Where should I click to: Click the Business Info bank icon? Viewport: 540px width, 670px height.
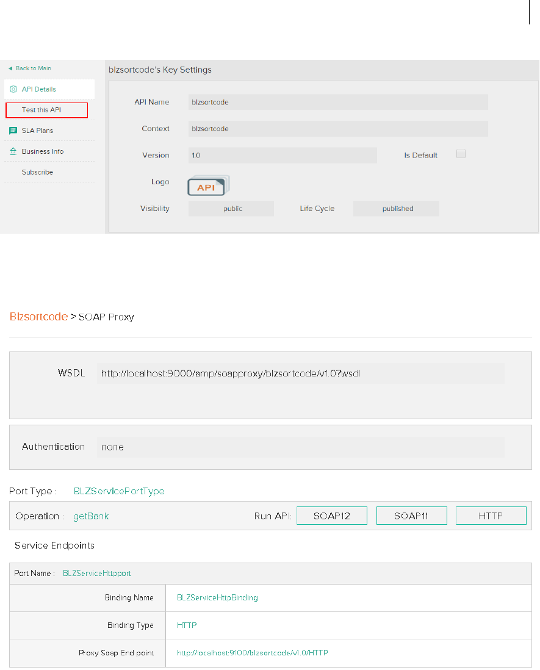(x=13, y=151)
